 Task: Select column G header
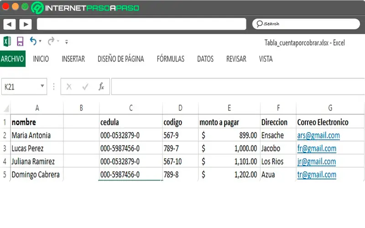(x=330, y=108)
